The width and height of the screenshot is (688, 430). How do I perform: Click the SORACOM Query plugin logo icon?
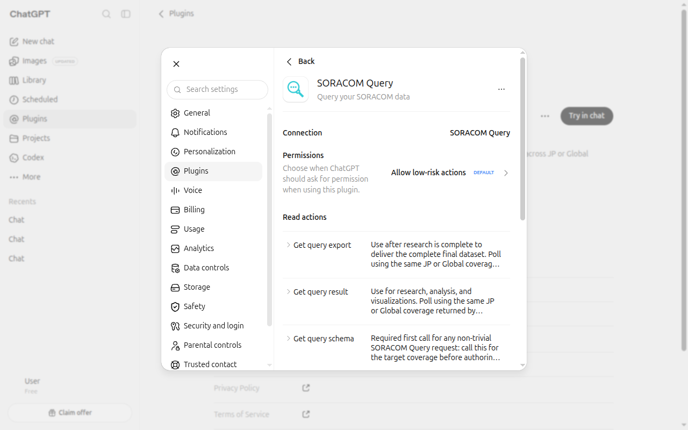[x=296, y=89]
